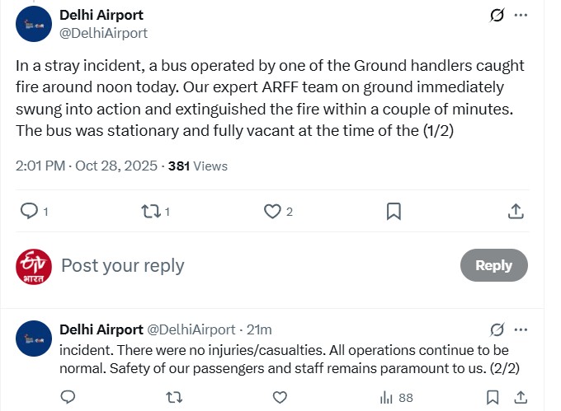Image resolution: width=561 pixels, height=411 pixels.
Task: Share the main post via share icon
Action: (x=516, y=212)
